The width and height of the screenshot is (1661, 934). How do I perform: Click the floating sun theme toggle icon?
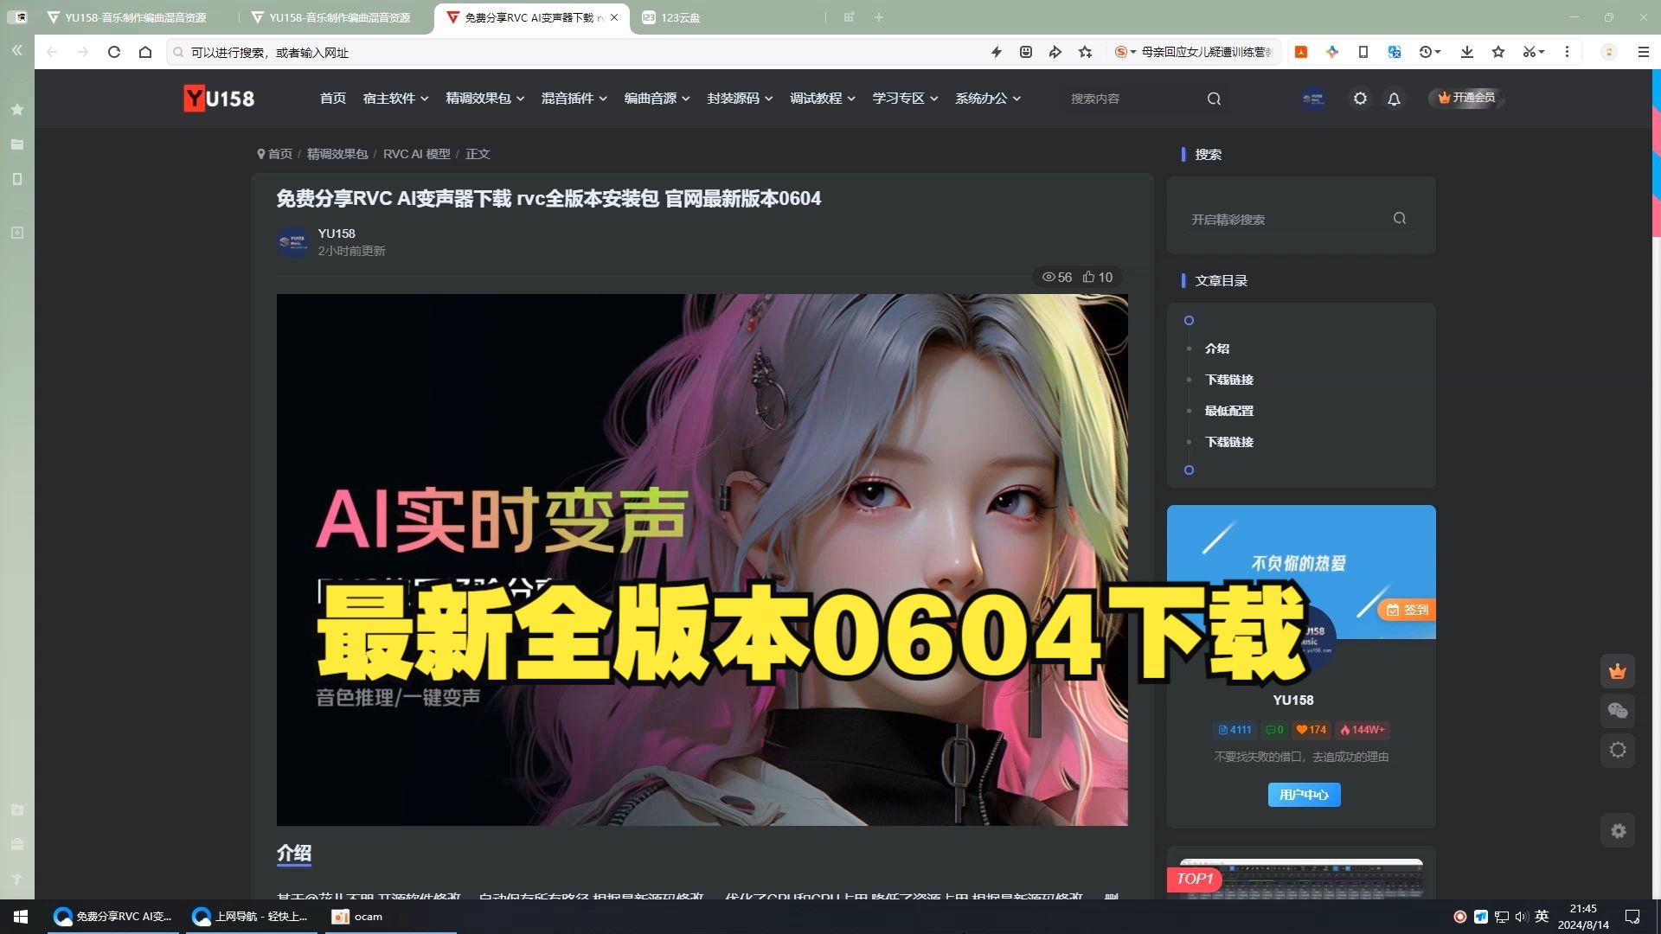click(1617, 750)
